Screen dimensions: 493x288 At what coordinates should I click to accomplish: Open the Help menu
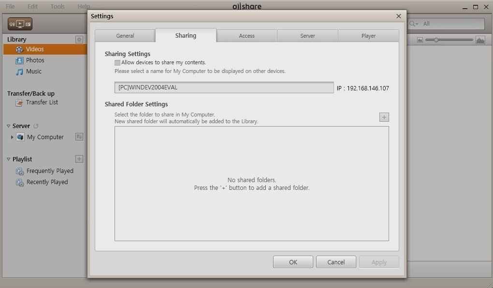(x=84, y=6)
